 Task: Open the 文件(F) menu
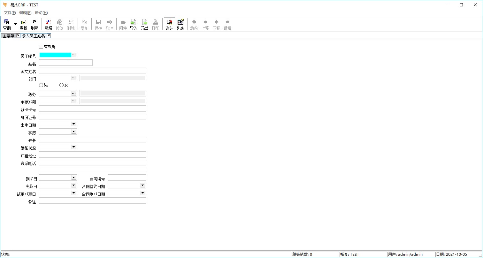pyautogui.click(x=10, y=13)
